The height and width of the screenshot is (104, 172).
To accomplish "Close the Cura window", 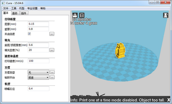I will [165, 2].
